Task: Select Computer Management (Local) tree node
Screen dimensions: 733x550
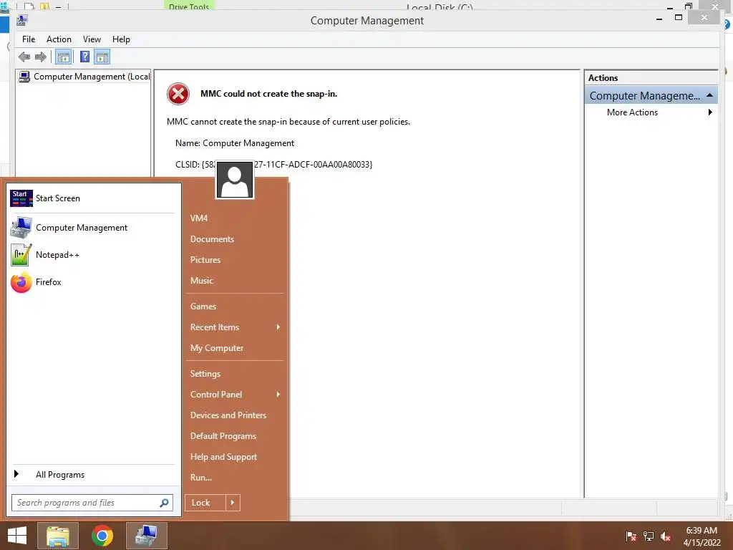Action: click(84, 76)
